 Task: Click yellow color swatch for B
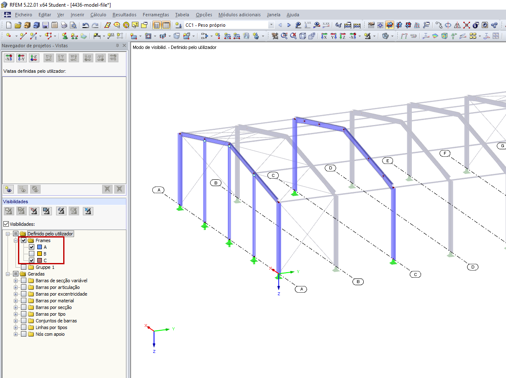39,254
